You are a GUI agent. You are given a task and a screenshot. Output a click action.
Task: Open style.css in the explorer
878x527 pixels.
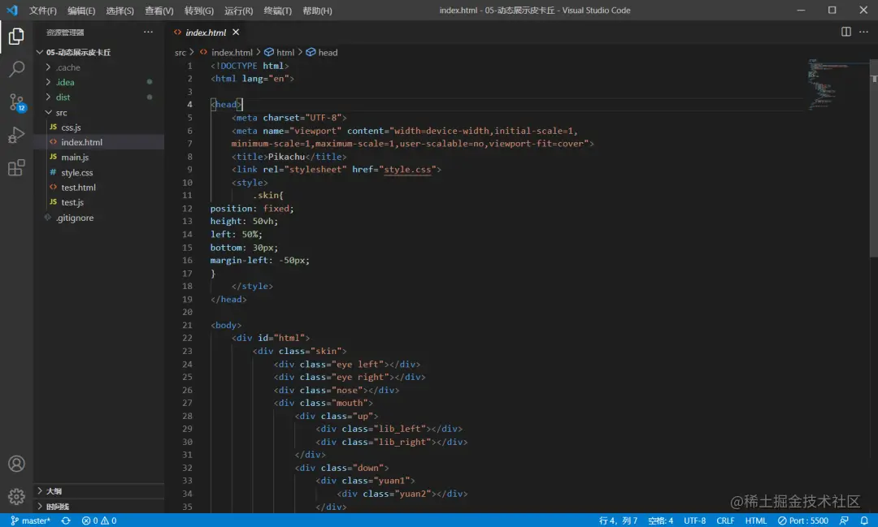[x=76, y=172]
